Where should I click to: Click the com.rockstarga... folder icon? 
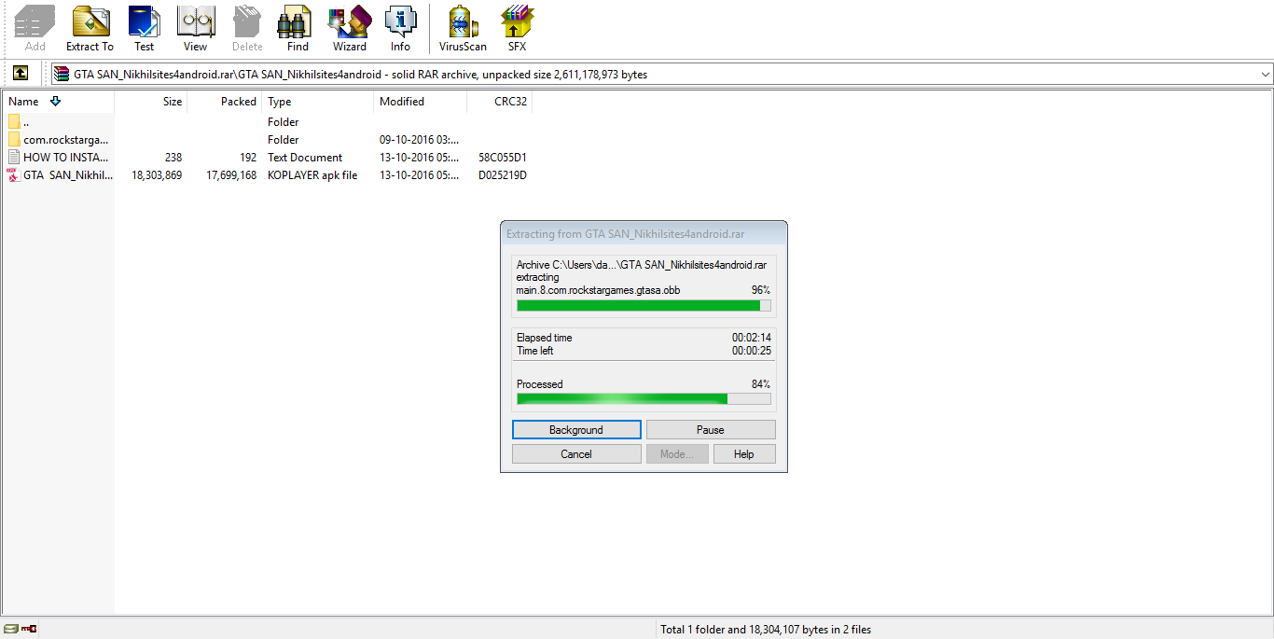(x=13, y=140)
